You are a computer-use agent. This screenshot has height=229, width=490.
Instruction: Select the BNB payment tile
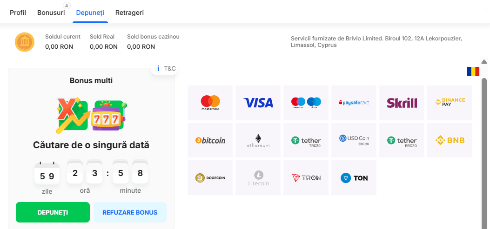[x=450, y=140]
